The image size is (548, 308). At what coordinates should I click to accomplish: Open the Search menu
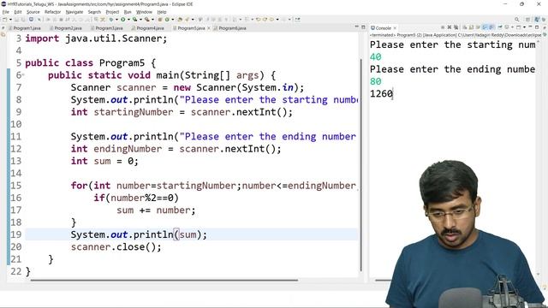click(94, 12)
